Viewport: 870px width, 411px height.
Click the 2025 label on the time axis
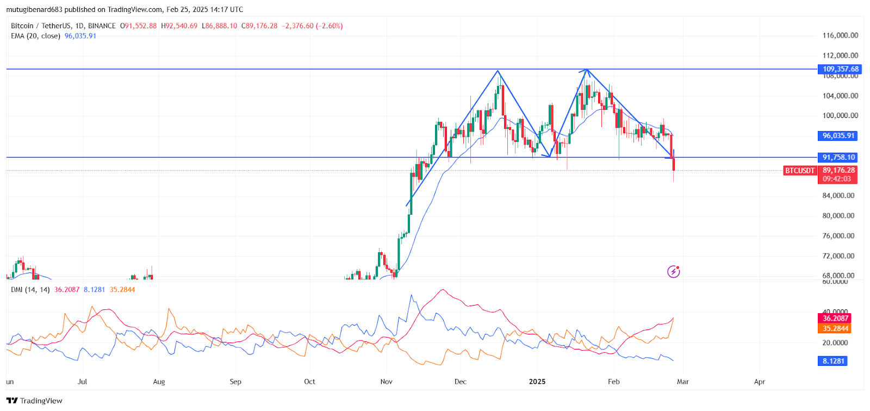pyautogui.click(x=537, y=382)
